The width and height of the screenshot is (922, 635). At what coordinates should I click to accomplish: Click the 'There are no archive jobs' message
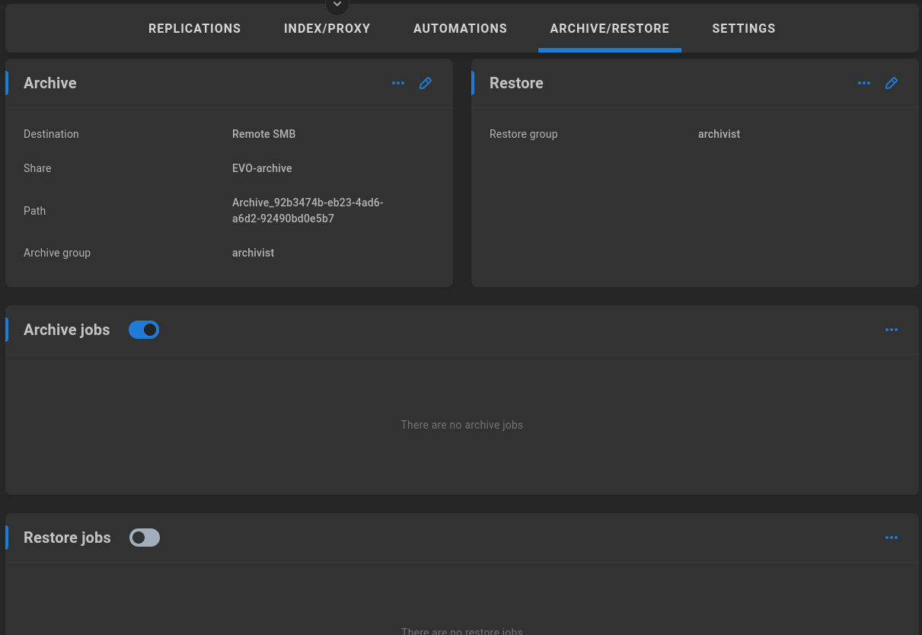[461, 425]
